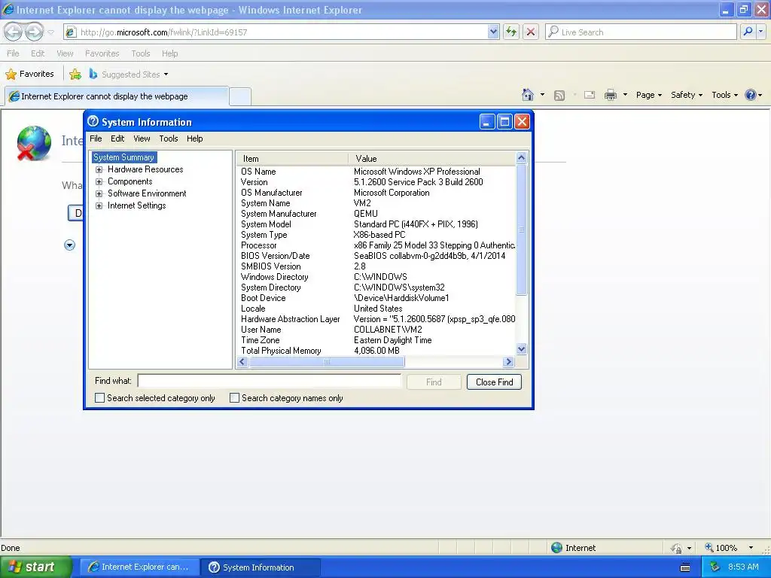This screenshot has height=578, width=771.
Task: Enable 'Search selected category only' checkbox
Action: pos(99,397)
